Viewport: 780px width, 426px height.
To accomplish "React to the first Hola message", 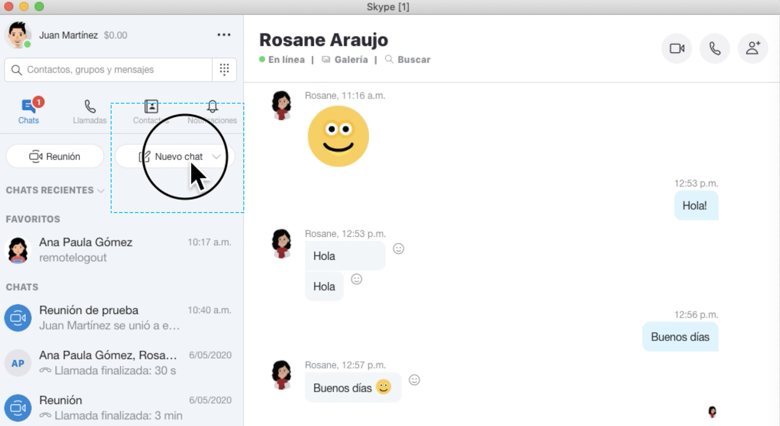I will 399,249.
